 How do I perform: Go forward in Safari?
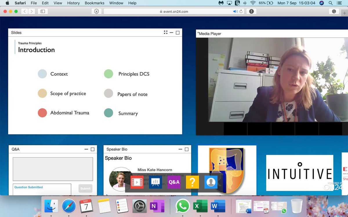[x=31, y=11]
